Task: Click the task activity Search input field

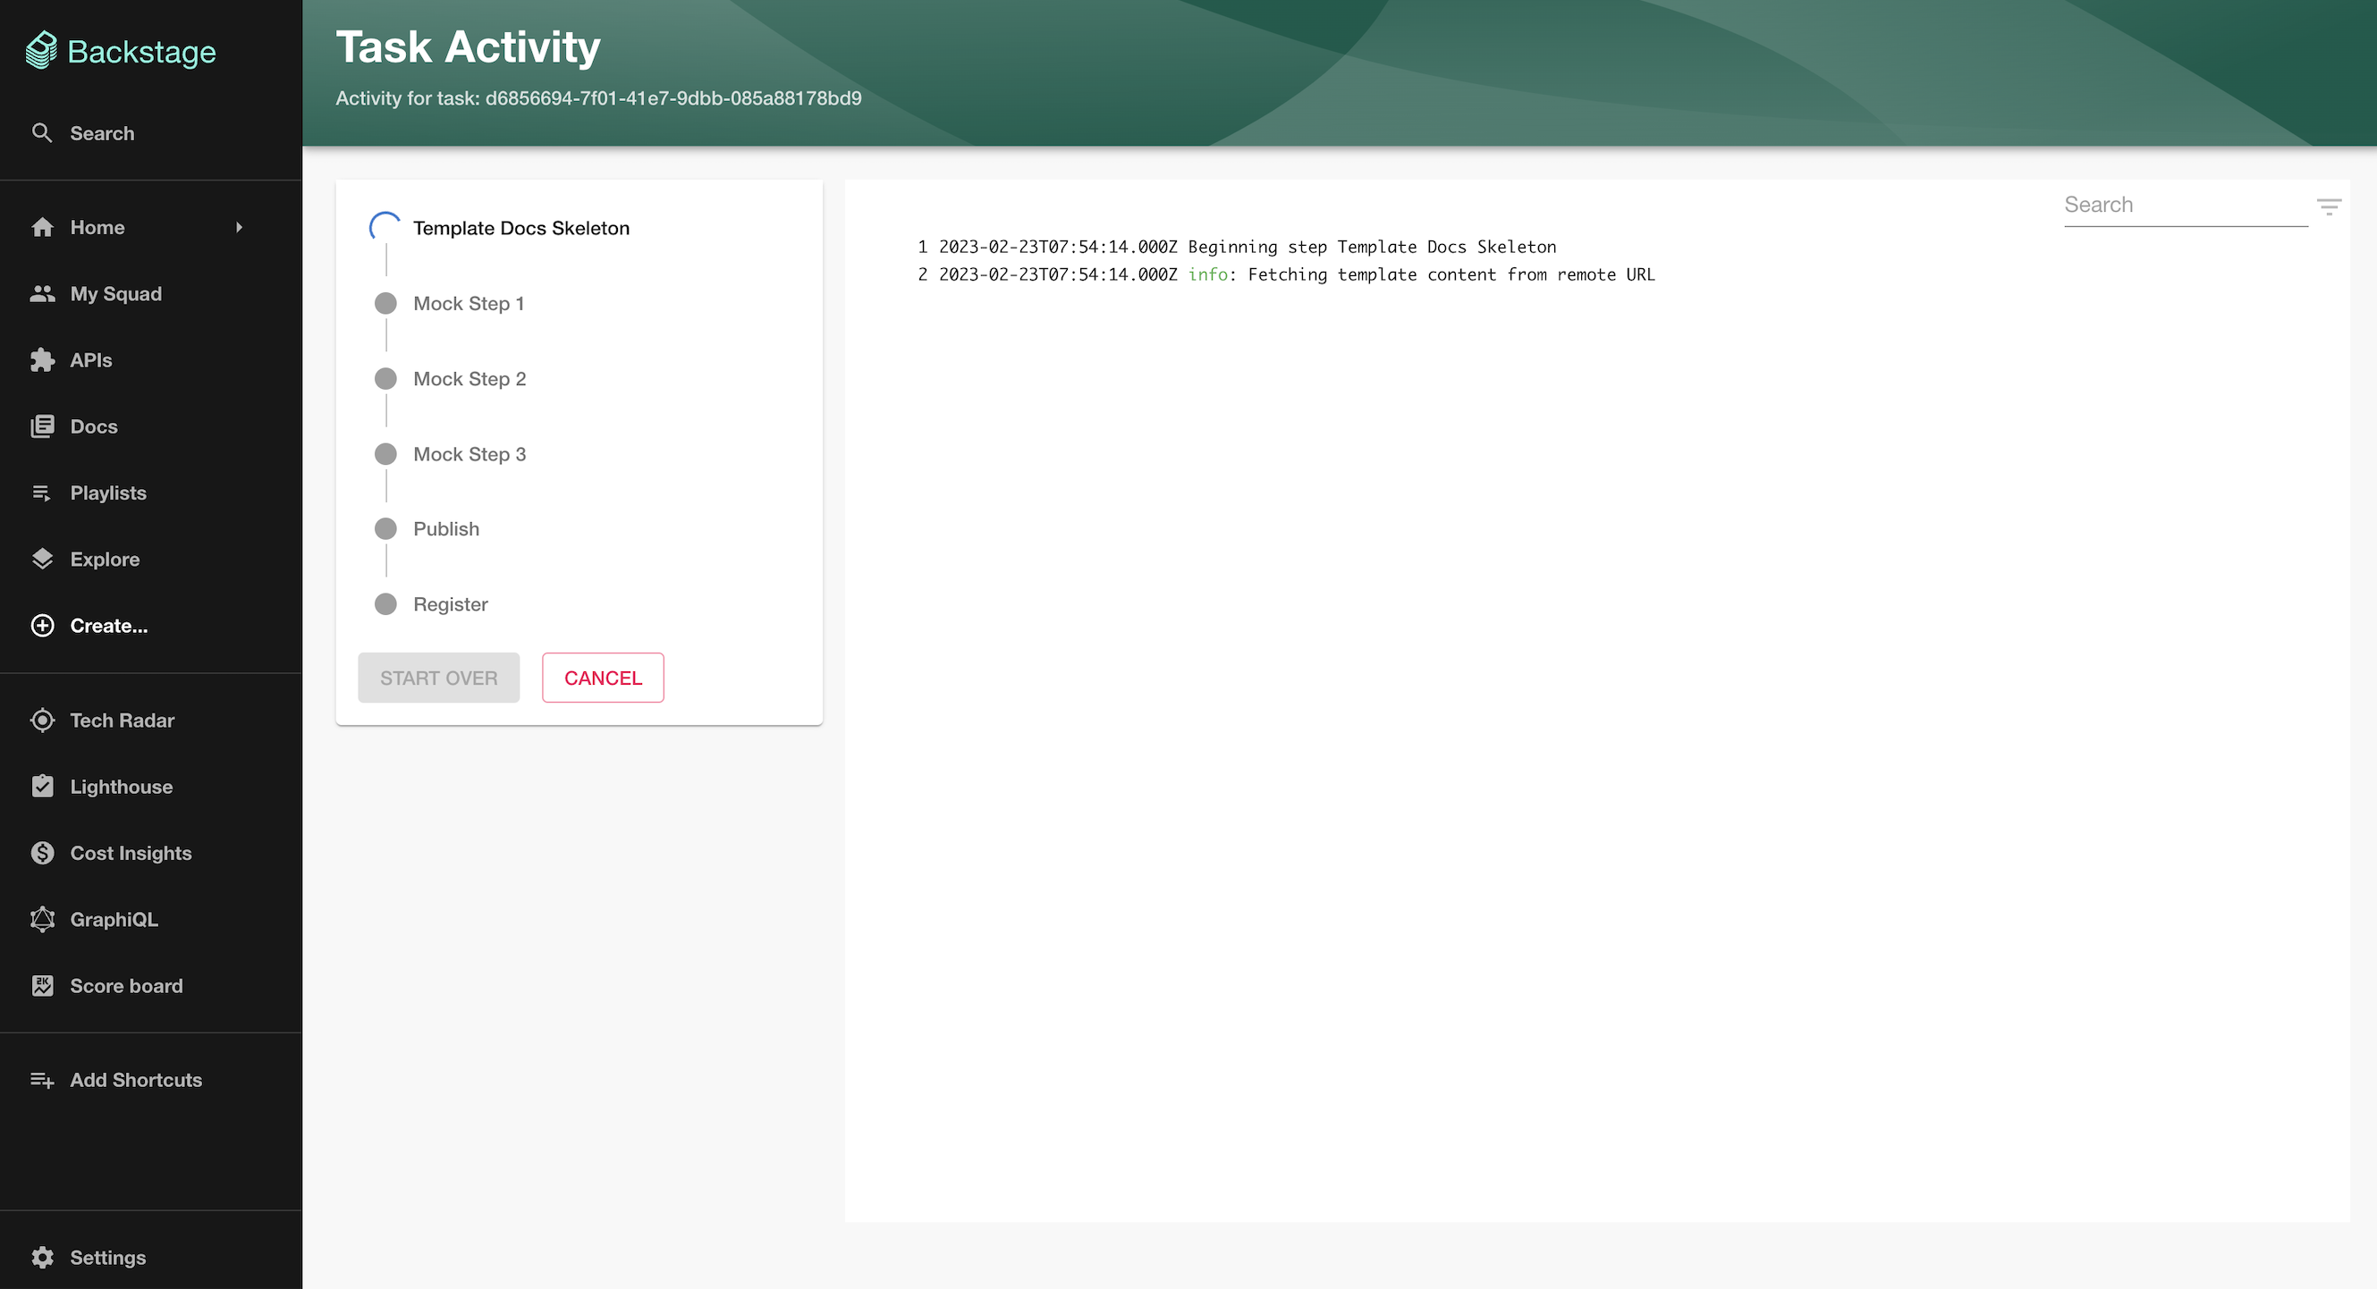Action: [2183, 203]
